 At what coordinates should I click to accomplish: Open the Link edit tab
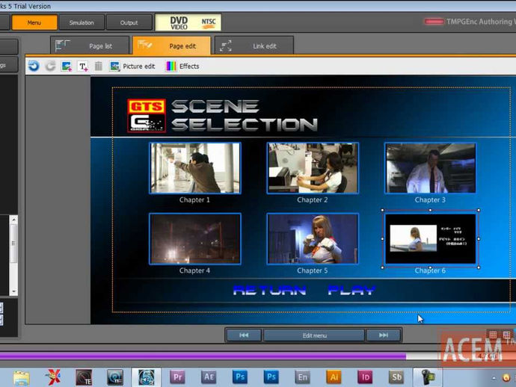(254, 46)
